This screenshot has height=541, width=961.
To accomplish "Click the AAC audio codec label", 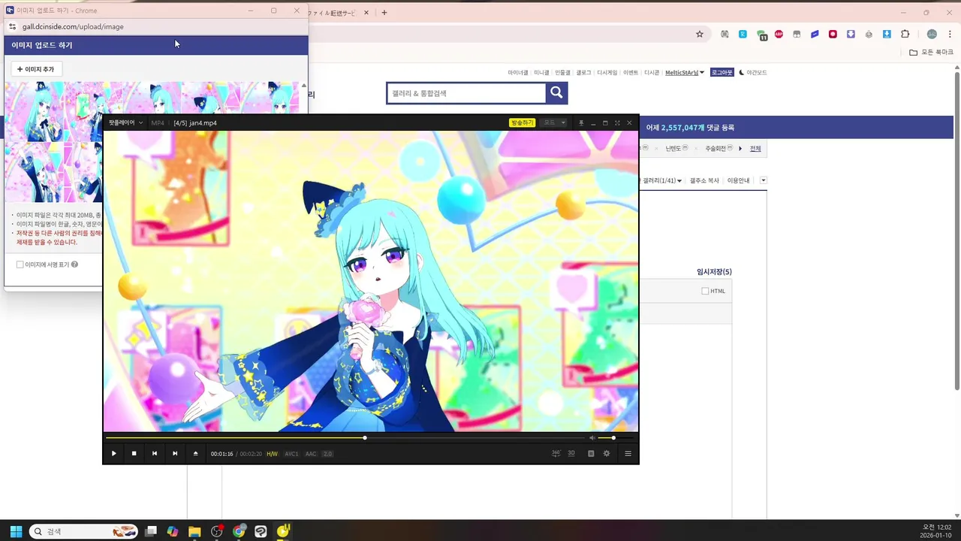I will pos(311,454).
